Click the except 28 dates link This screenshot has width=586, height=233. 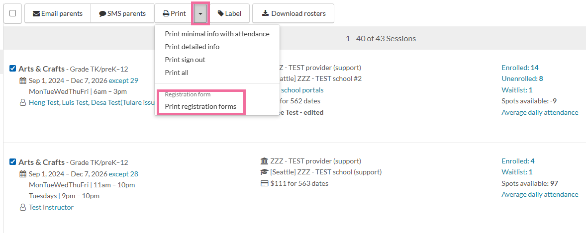pyautogui.click(x=123, y=173)
